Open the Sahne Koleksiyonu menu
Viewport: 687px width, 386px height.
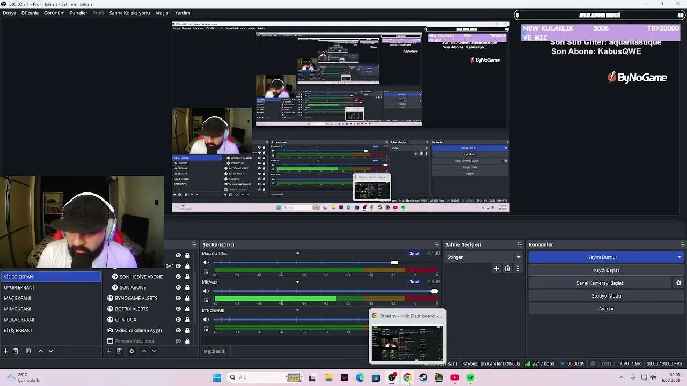click(129, 13)
